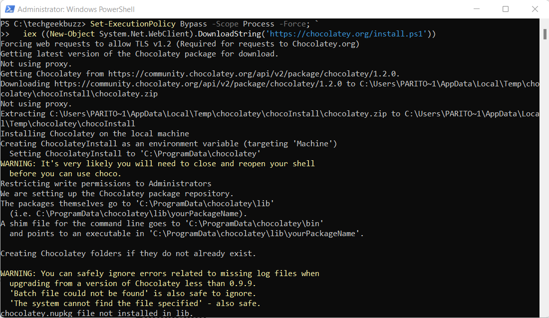Click the 'DownloadString' method text
Viewport: 549px width, 318px height.
230,34
